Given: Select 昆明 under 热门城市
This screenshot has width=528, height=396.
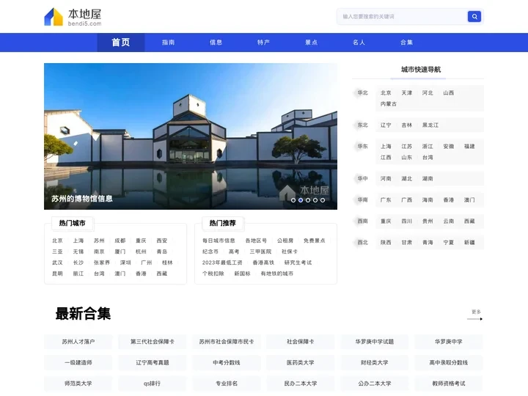Looking at the screenshot, I should 58,274.
